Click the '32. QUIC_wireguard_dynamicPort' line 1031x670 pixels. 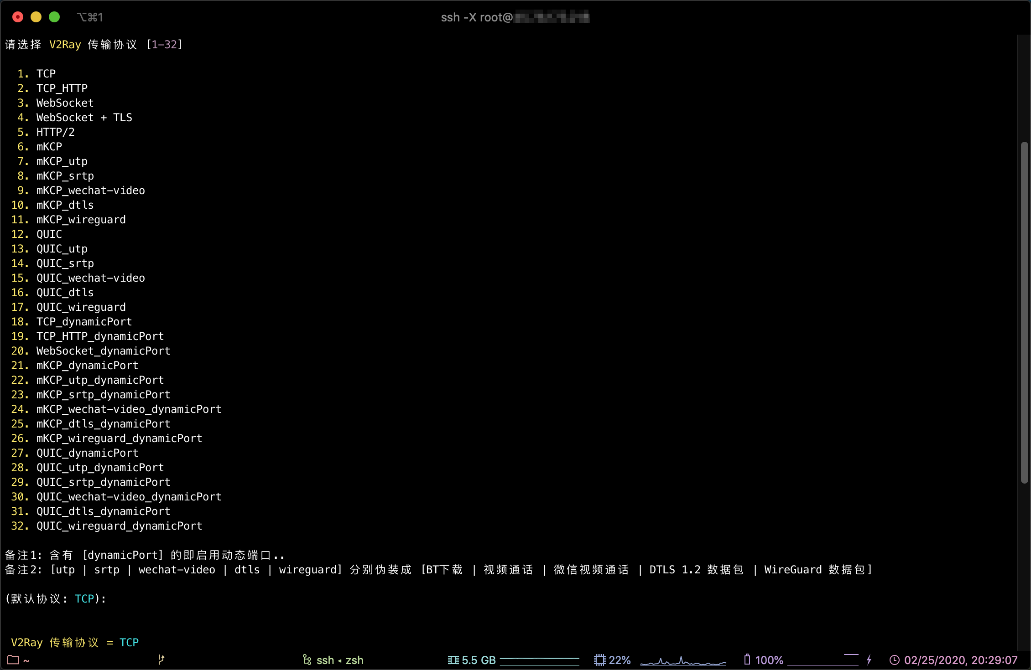(107, 526)
